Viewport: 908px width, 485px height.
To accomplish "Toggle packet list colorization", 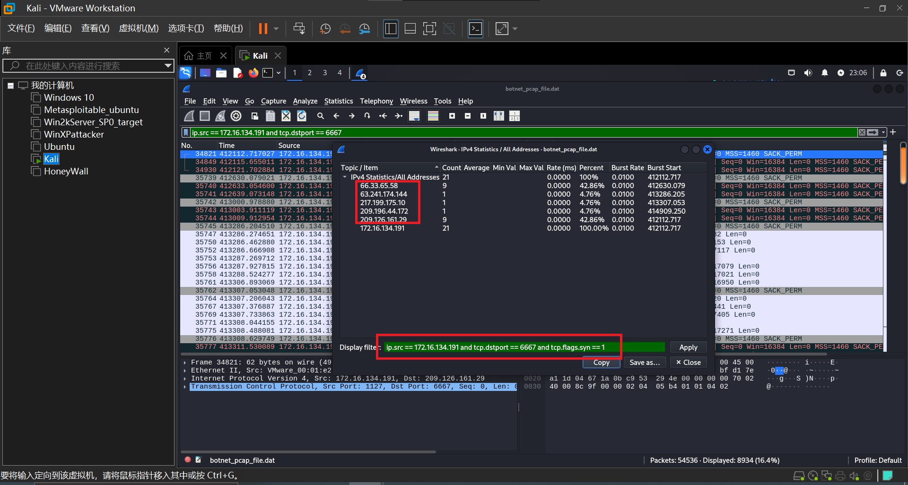I will 433,116.
